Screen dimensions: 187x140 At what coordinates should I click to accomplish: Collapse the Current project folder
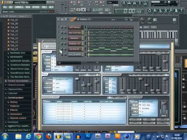click(15, 98)
